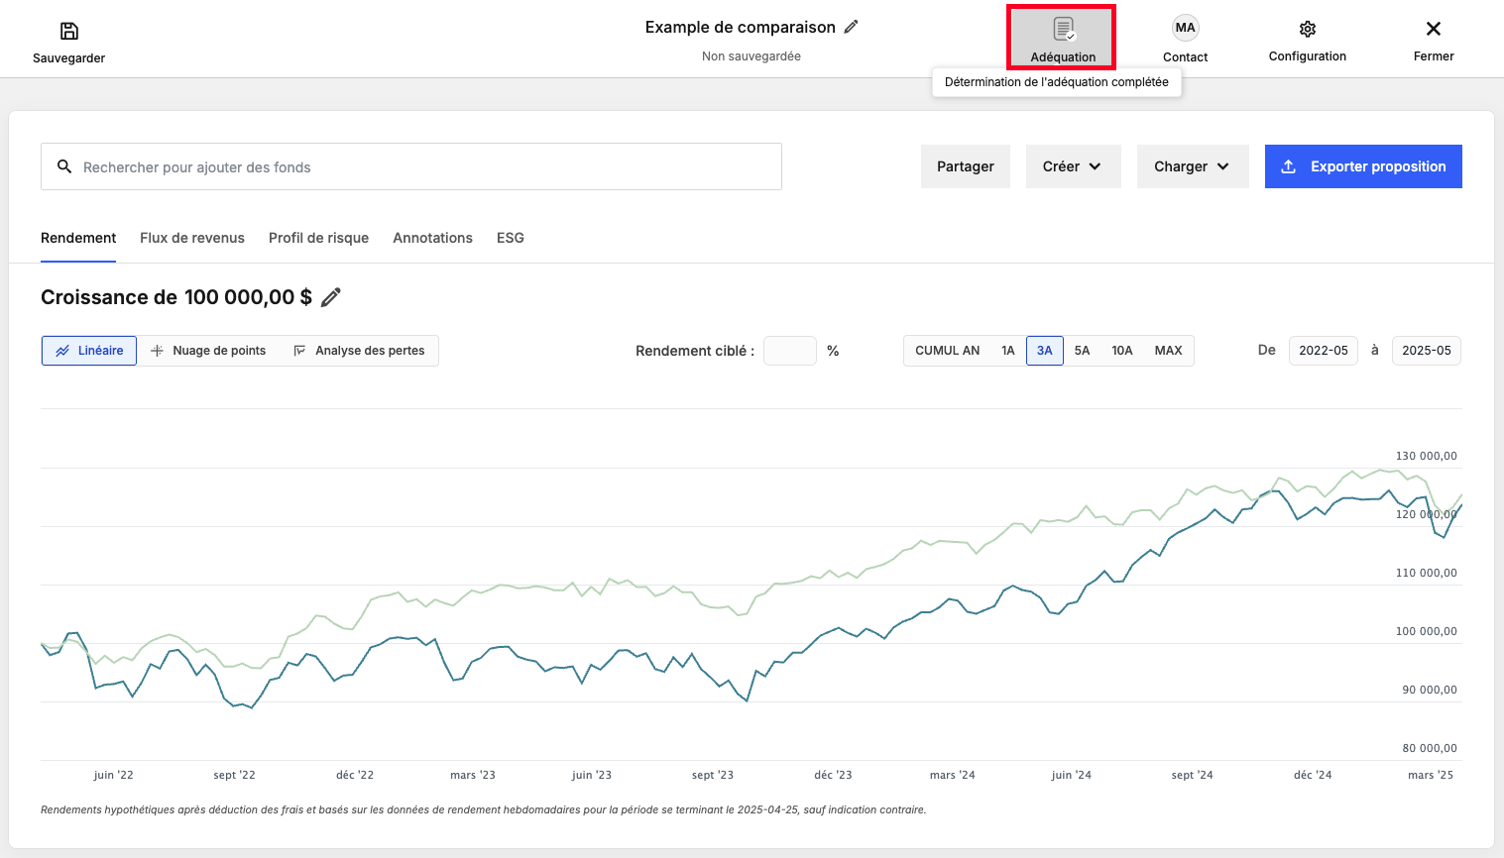The height and width of the screenshot is (858, 1504).
Task: Select the 3A period
Action: click(x=1045, y=351)
